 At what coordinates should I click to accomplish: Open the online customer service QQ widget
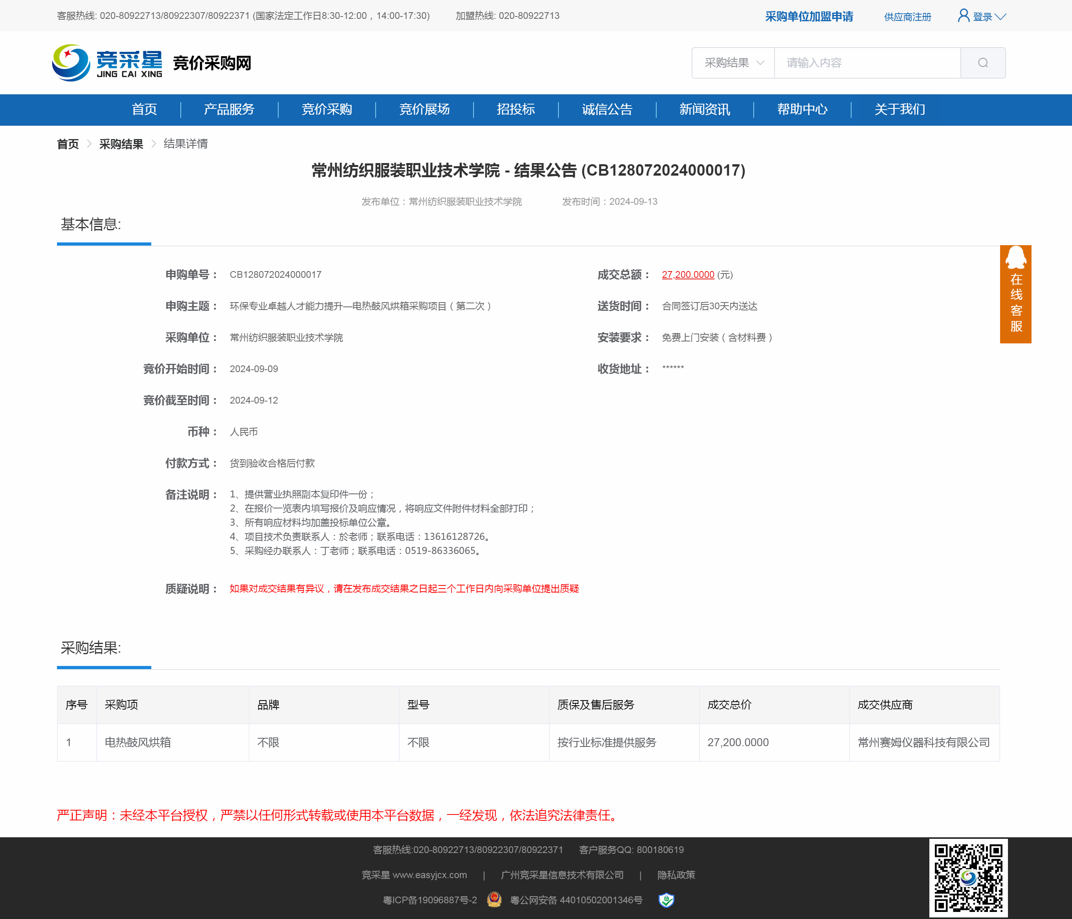pos(1015,294)
